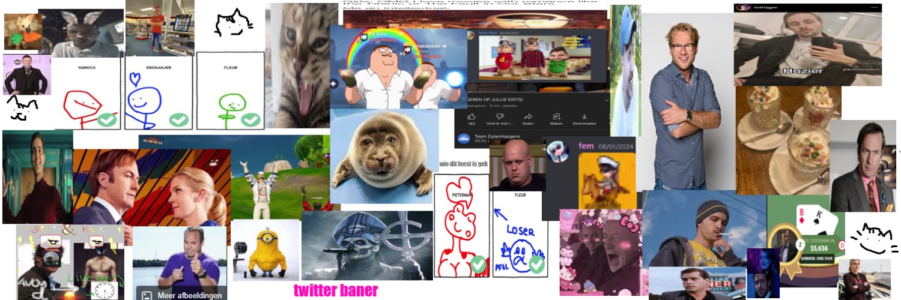The height and width of the screenshot is (300, 901).
Task: Click the image icon in 'Meer afbeeldingen'
Action: (x=146, y=295)
